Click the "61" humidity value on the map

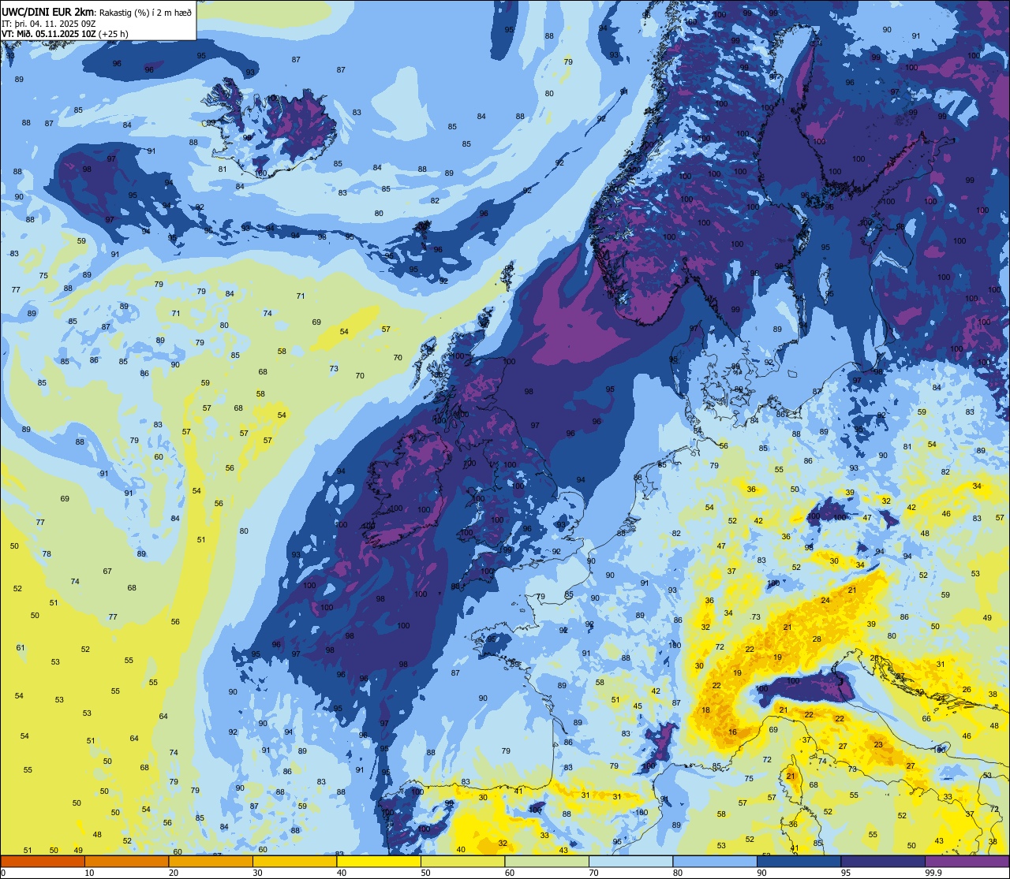(21, 648)
